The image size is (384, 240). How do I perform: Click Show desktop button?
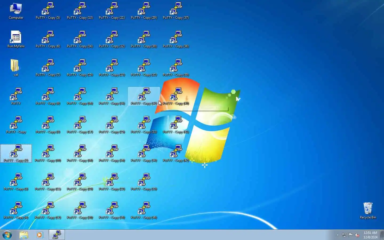click(x=382, y=235)
